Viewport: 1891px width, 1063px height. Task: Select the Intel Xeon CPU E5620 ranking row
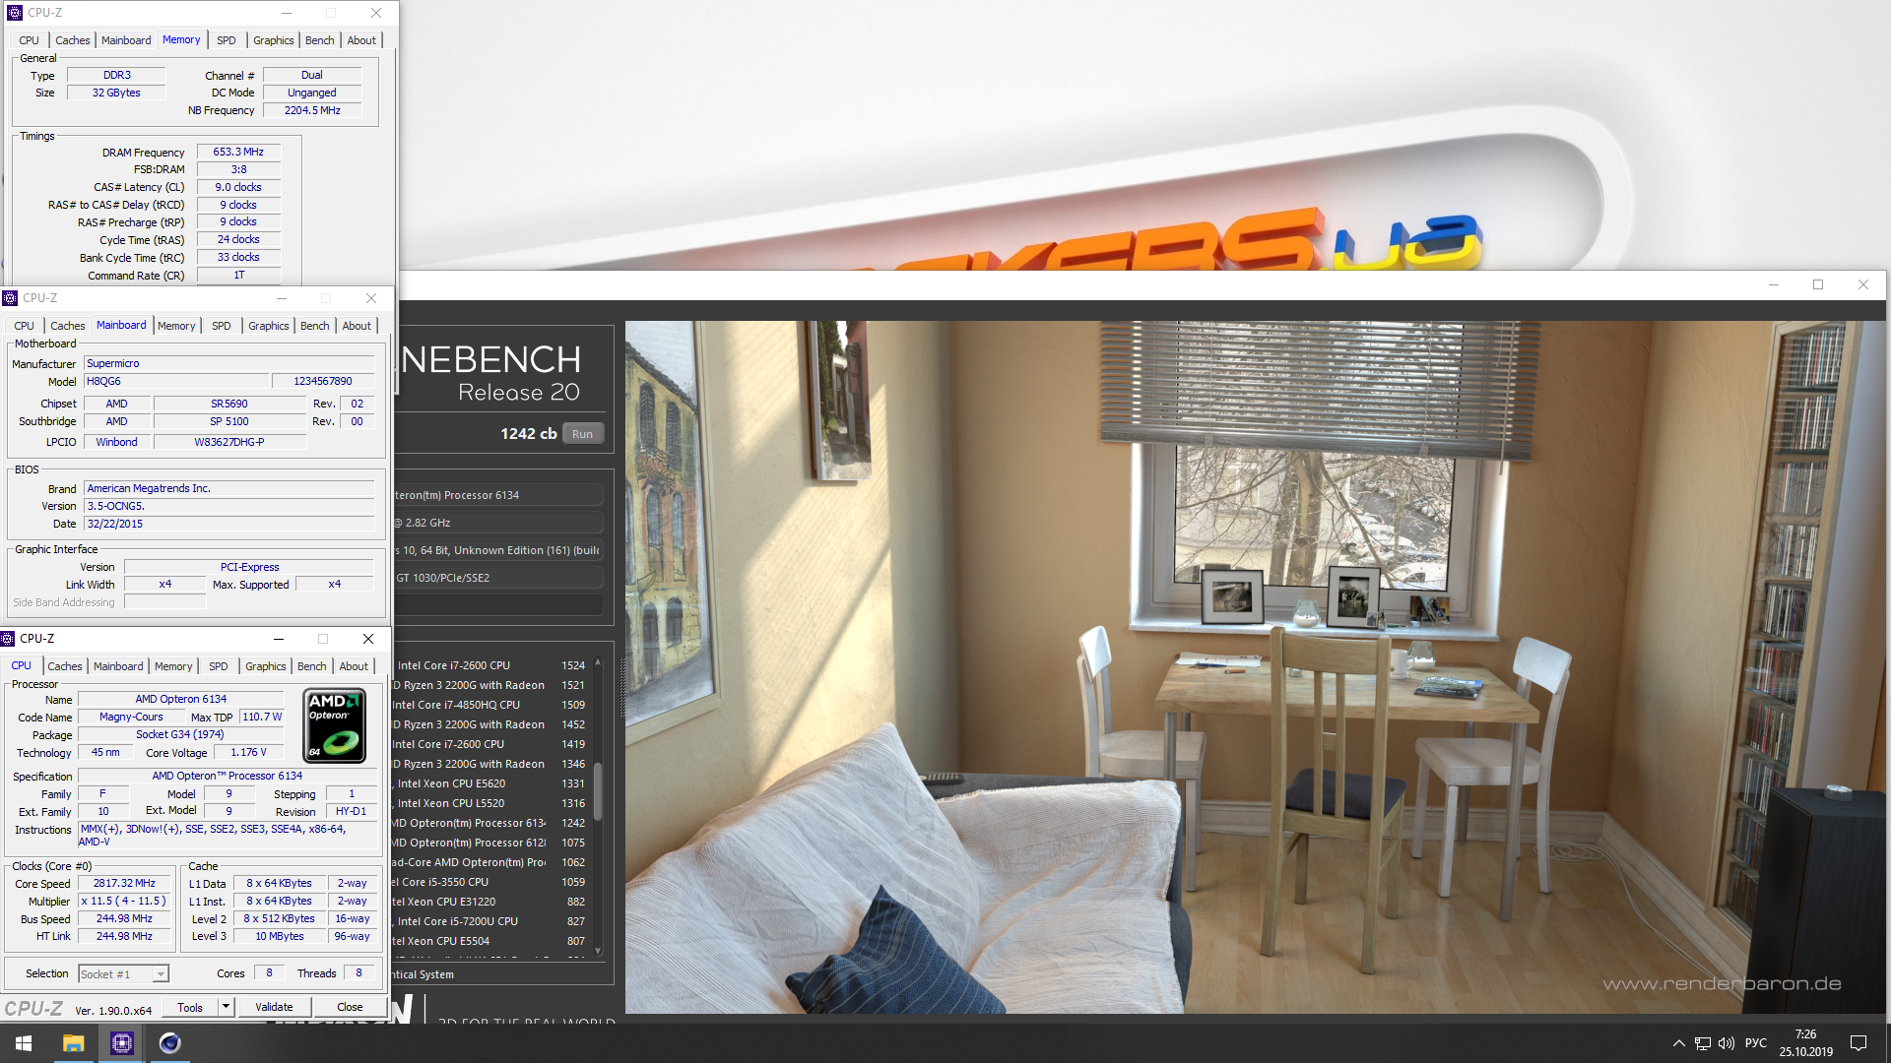coord(490,783)
